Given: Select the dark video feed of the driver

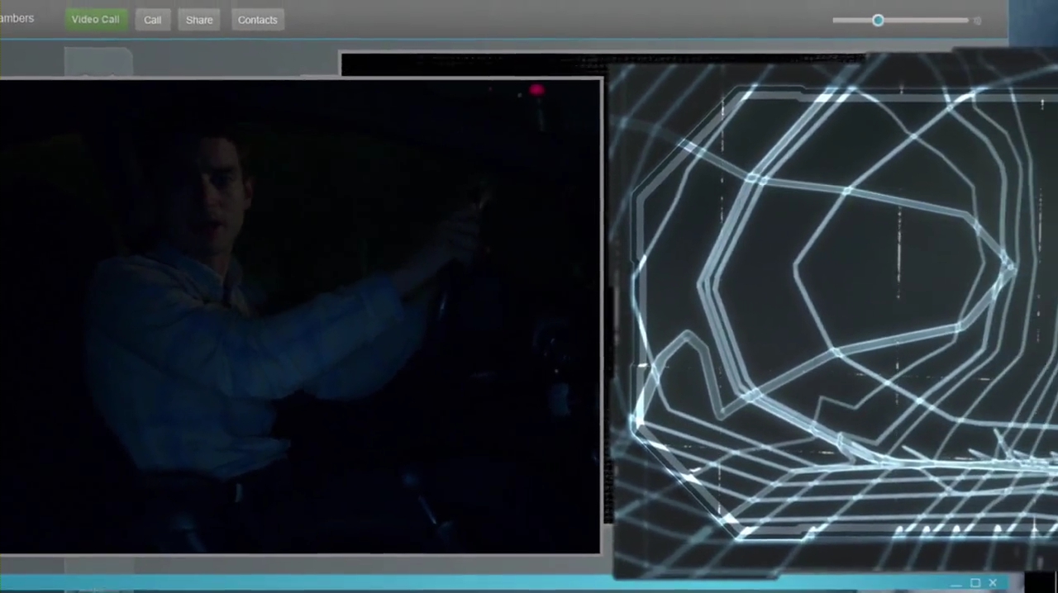Looking at the screenshot, I should coord(300,315).
